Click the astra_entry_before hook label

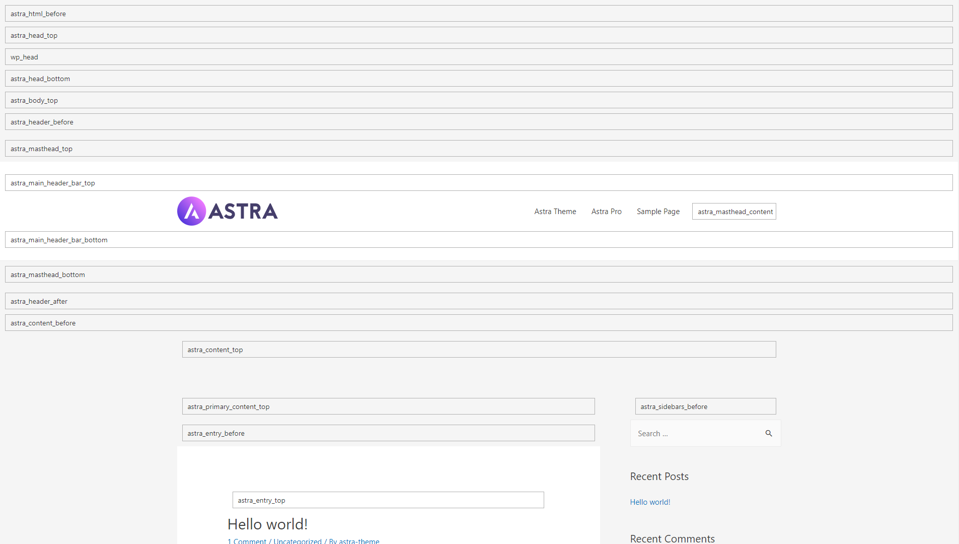pos(216,433)
